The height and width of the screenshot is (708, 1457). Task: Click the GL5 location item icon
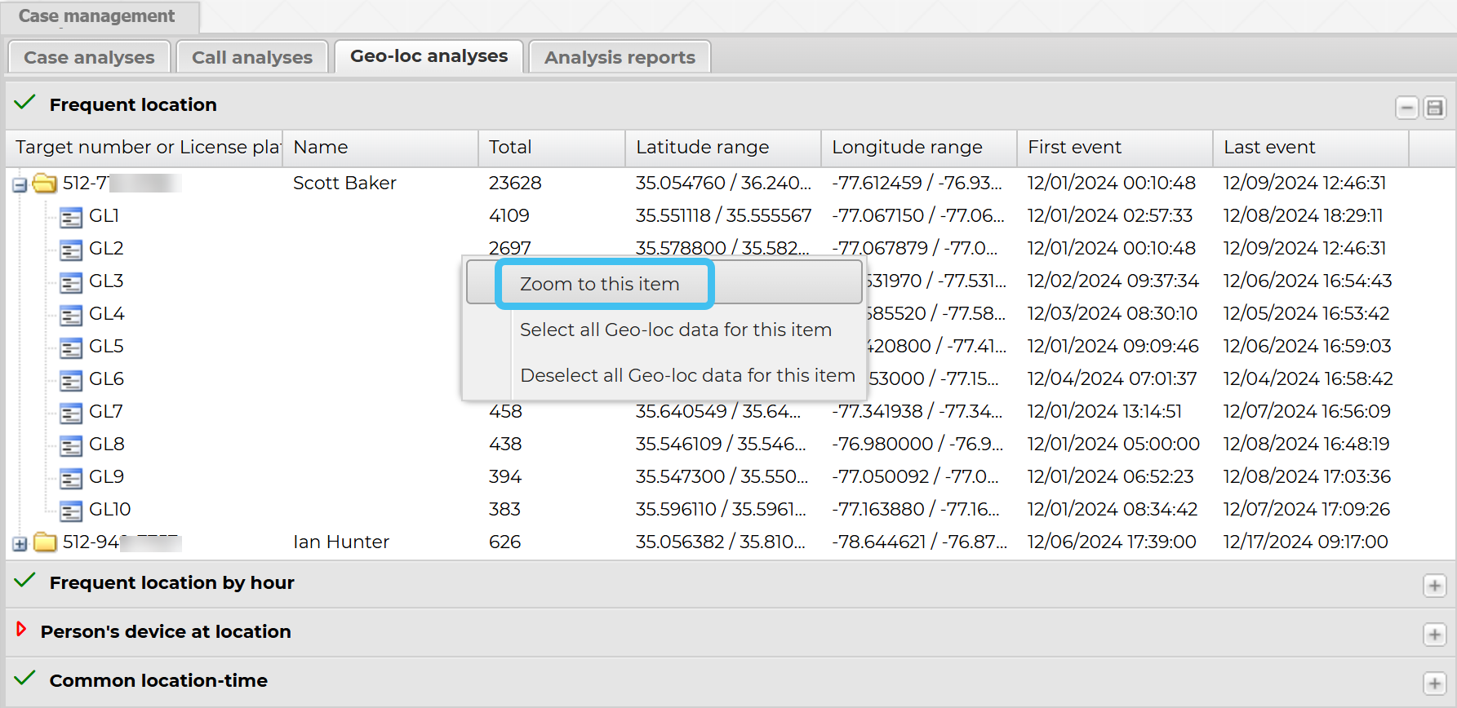pos(71,347)
